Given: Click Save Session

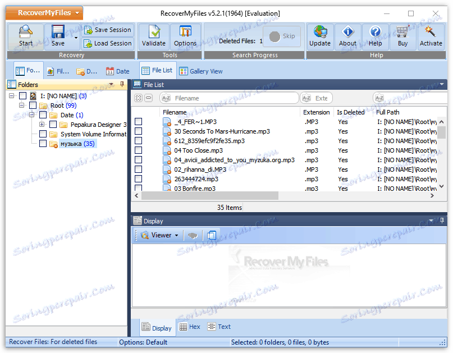Looking at the screenshot, I should [x=107, y=30].
